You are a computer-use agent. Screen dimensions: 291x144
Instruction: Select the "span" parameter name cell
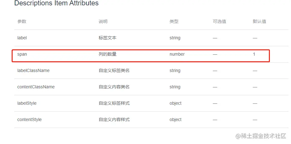click(x=22, y=54)
